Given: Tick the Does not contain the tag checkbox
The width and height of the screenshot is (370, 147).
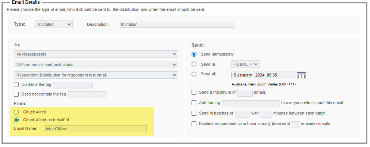Looking at the screenshot, I should (16, 94).
